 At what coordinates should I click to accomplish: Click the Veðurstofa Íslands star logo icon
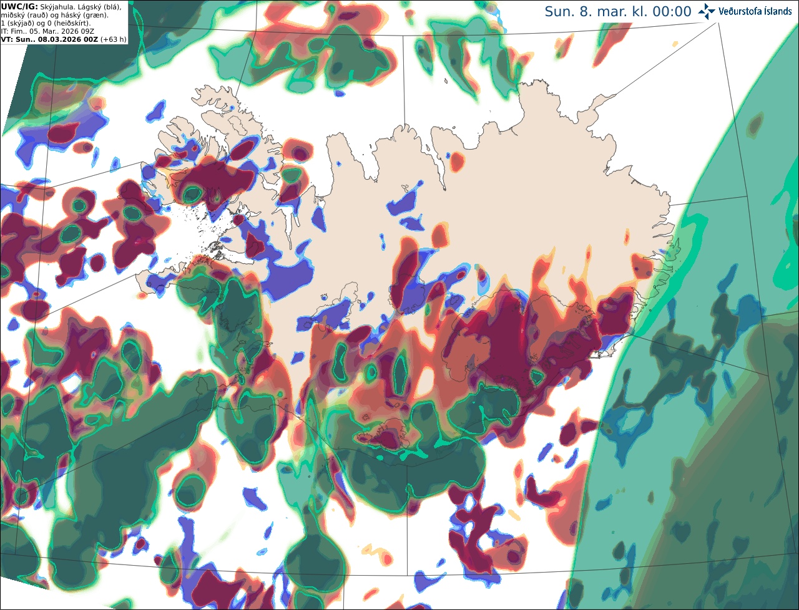point(707,11)
